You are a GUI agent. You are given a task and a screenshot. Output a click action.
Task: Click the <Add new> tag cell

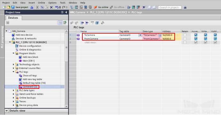[90, 42]
